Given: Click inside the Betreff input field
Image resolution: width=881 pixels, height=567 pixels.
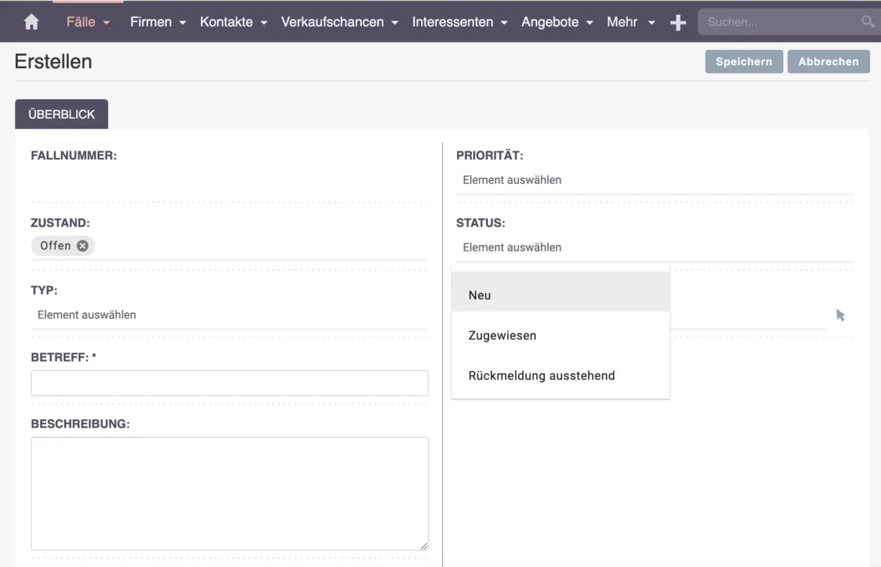Looking at the screenshot, I should tap(229, 382).
